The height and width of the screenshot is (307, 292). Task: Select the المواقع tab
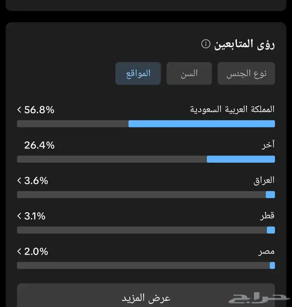click(138, 74)
